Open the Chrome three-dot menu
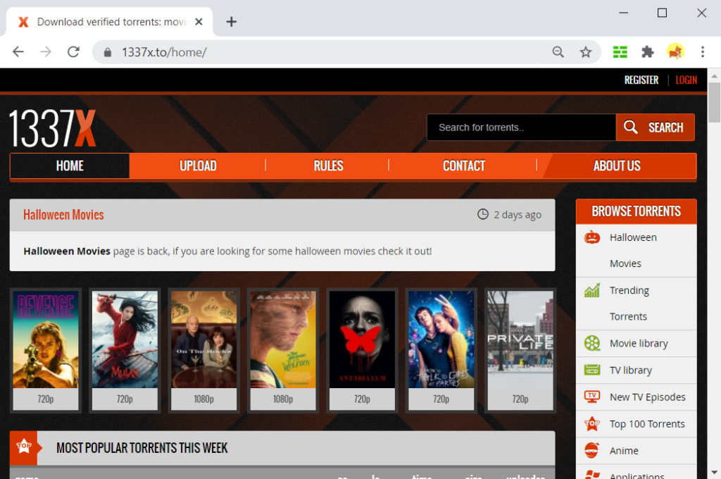Image resolution: width=721 pixels, height=479 pixels. pyautogui.click(x=703, y=52)
